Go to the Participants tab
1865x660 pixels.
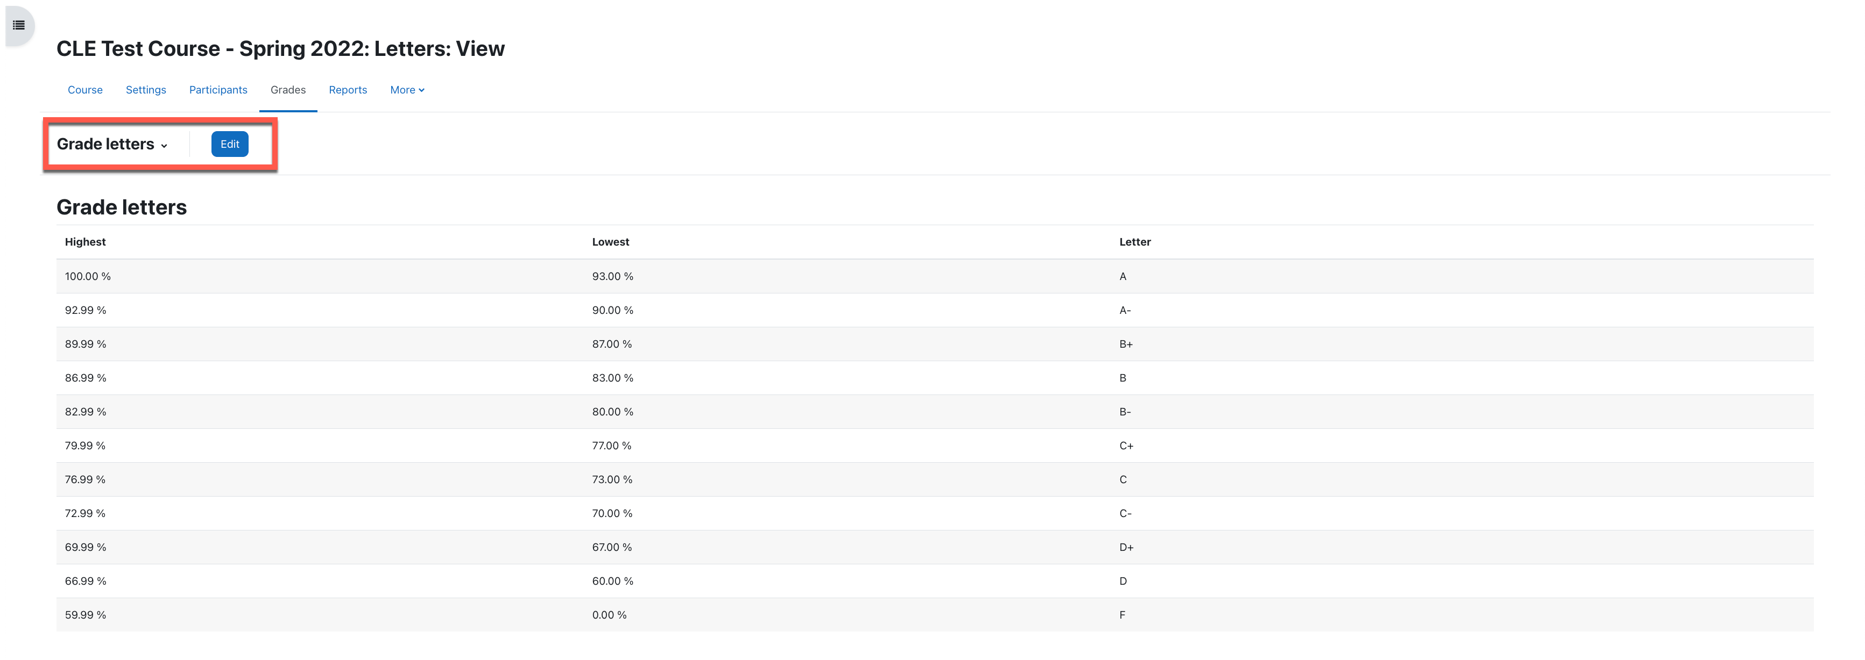(x=218, y=90)
